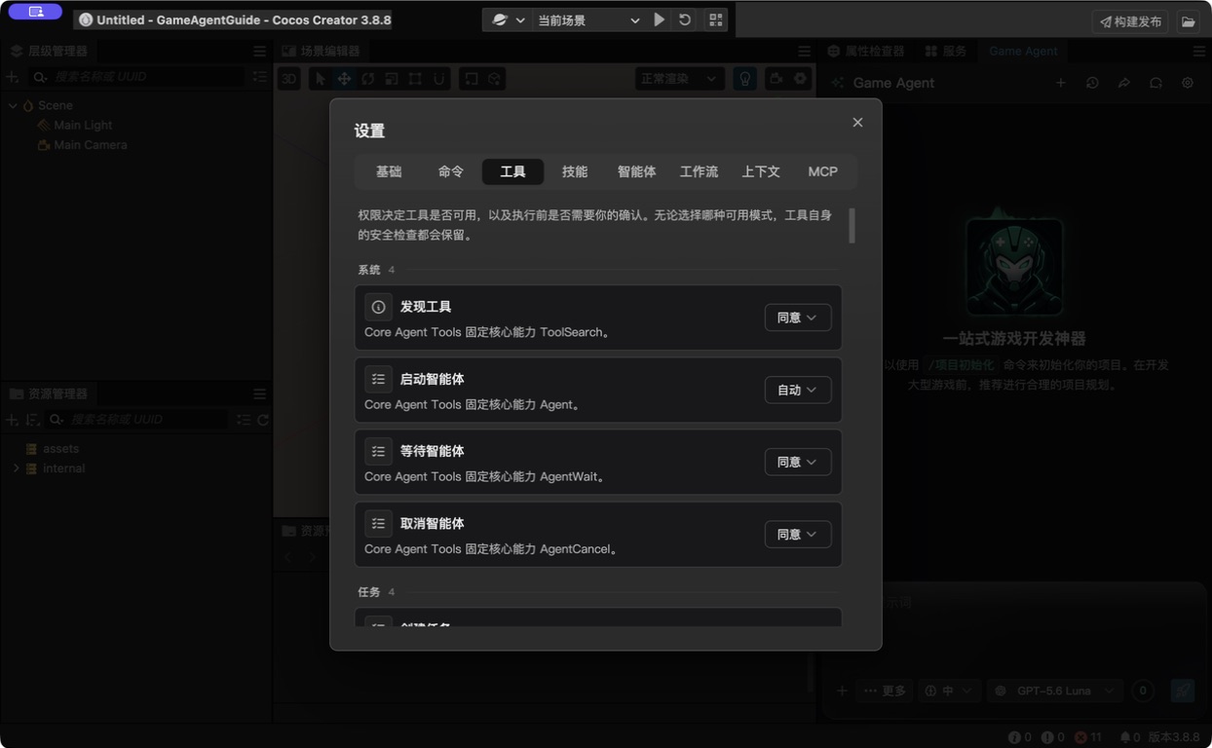Click the 资源管理器 panel tab
Viewport: 1212px width, 748px height.
(x=49, y=393)
